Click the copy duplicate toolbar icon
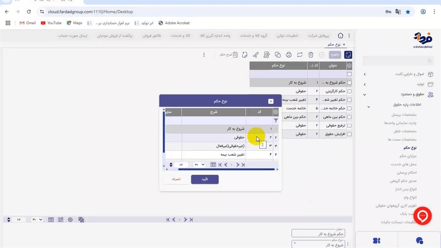 click(x=278, y=55)
